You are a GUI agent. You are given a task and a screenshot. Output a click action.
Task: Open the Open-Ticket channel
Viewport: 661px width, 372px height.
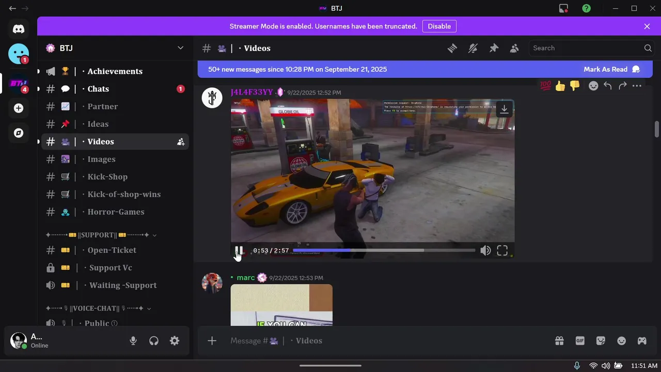[x=115, y=250]
